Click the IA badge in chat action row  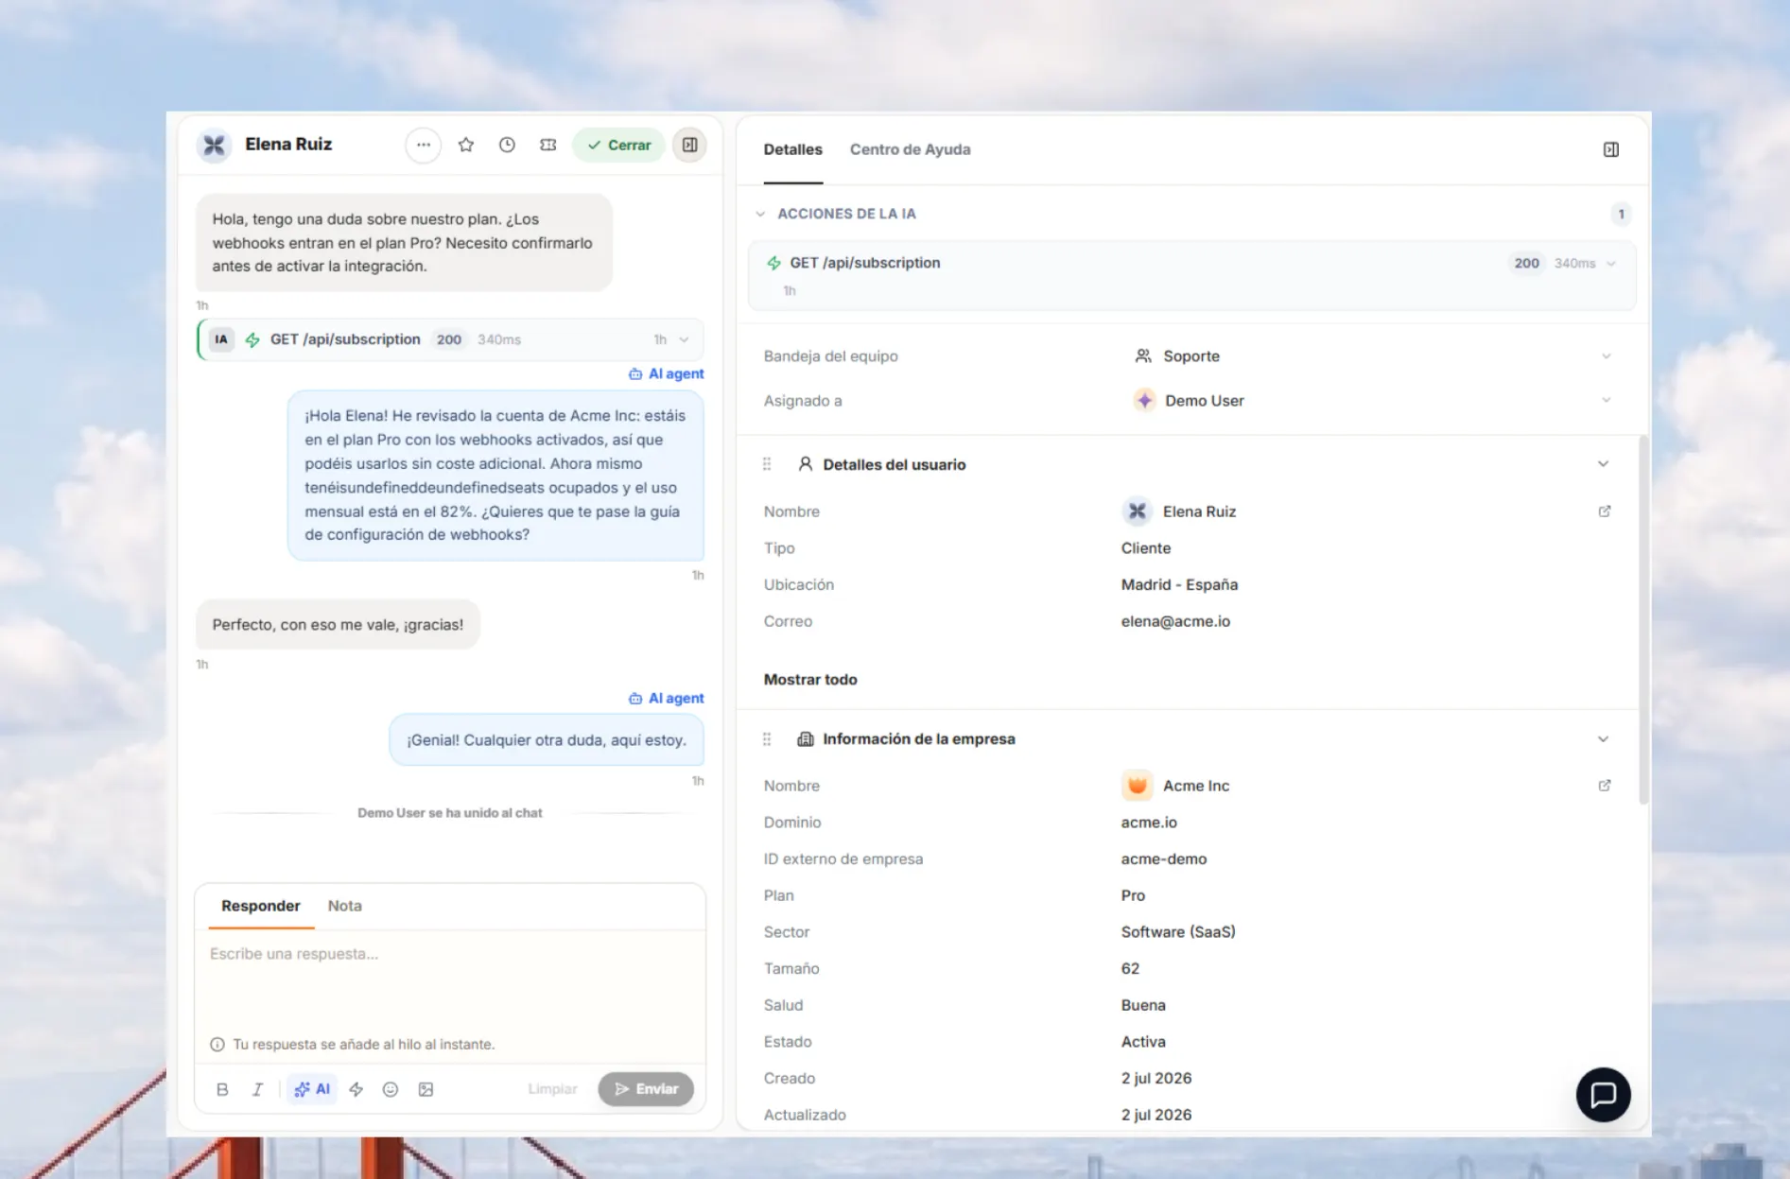220,339
